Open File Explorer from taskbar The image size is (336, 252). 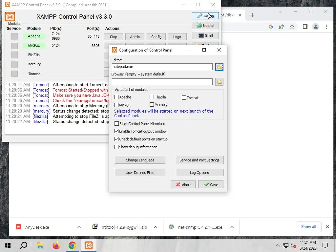pyautogui.click(x=40, y=245)
